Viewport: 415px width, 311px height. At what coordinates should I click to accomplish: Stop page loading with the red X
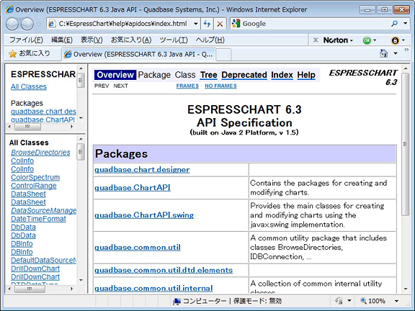coord(220,24)
